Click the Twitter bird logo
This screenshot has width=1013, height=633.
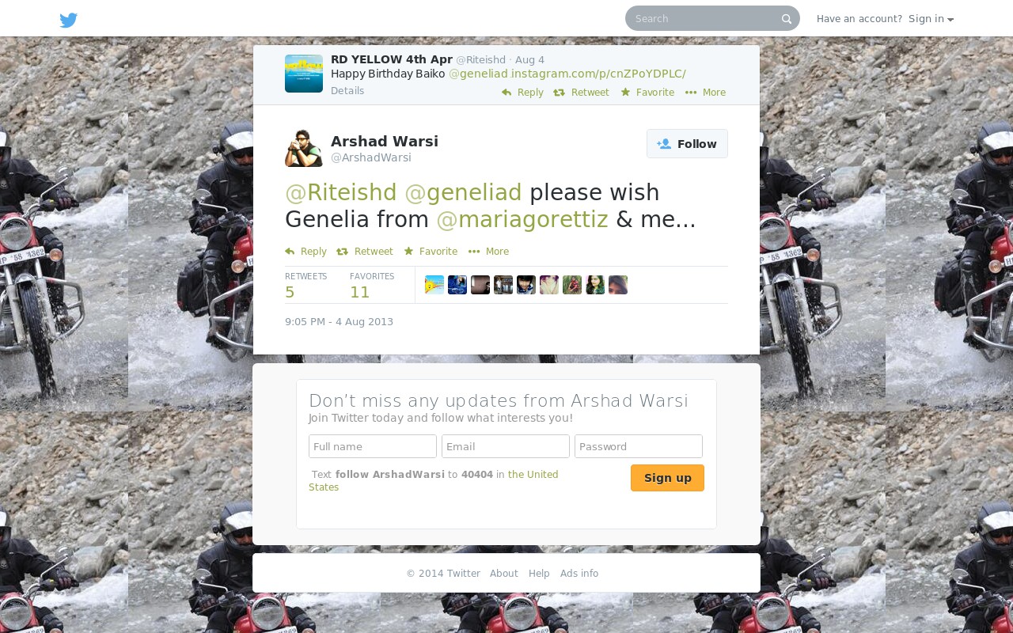click(69, 20)
